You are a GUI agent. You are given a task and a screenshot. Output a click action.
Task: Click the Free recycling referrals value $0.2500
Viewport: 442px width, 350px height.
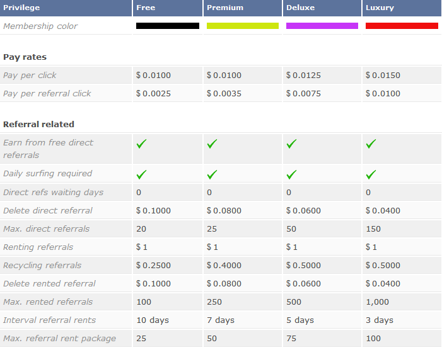click(x=153, y=266)
